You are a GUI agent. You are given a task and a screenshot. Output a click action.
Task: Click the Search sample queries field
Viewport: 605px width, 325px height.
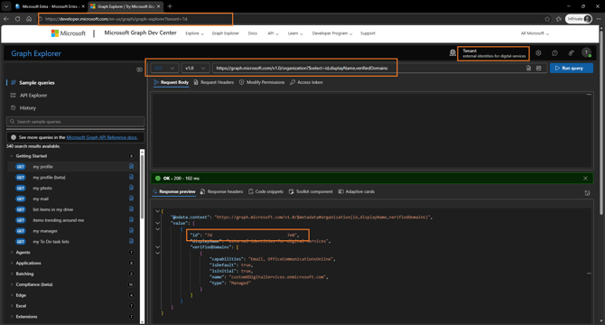click(76, 122)
